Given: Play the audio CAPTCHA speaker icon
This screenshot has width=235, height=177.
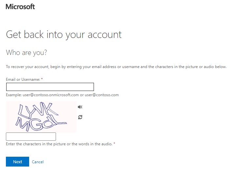Looking at the screenshot, I should 80,107.
